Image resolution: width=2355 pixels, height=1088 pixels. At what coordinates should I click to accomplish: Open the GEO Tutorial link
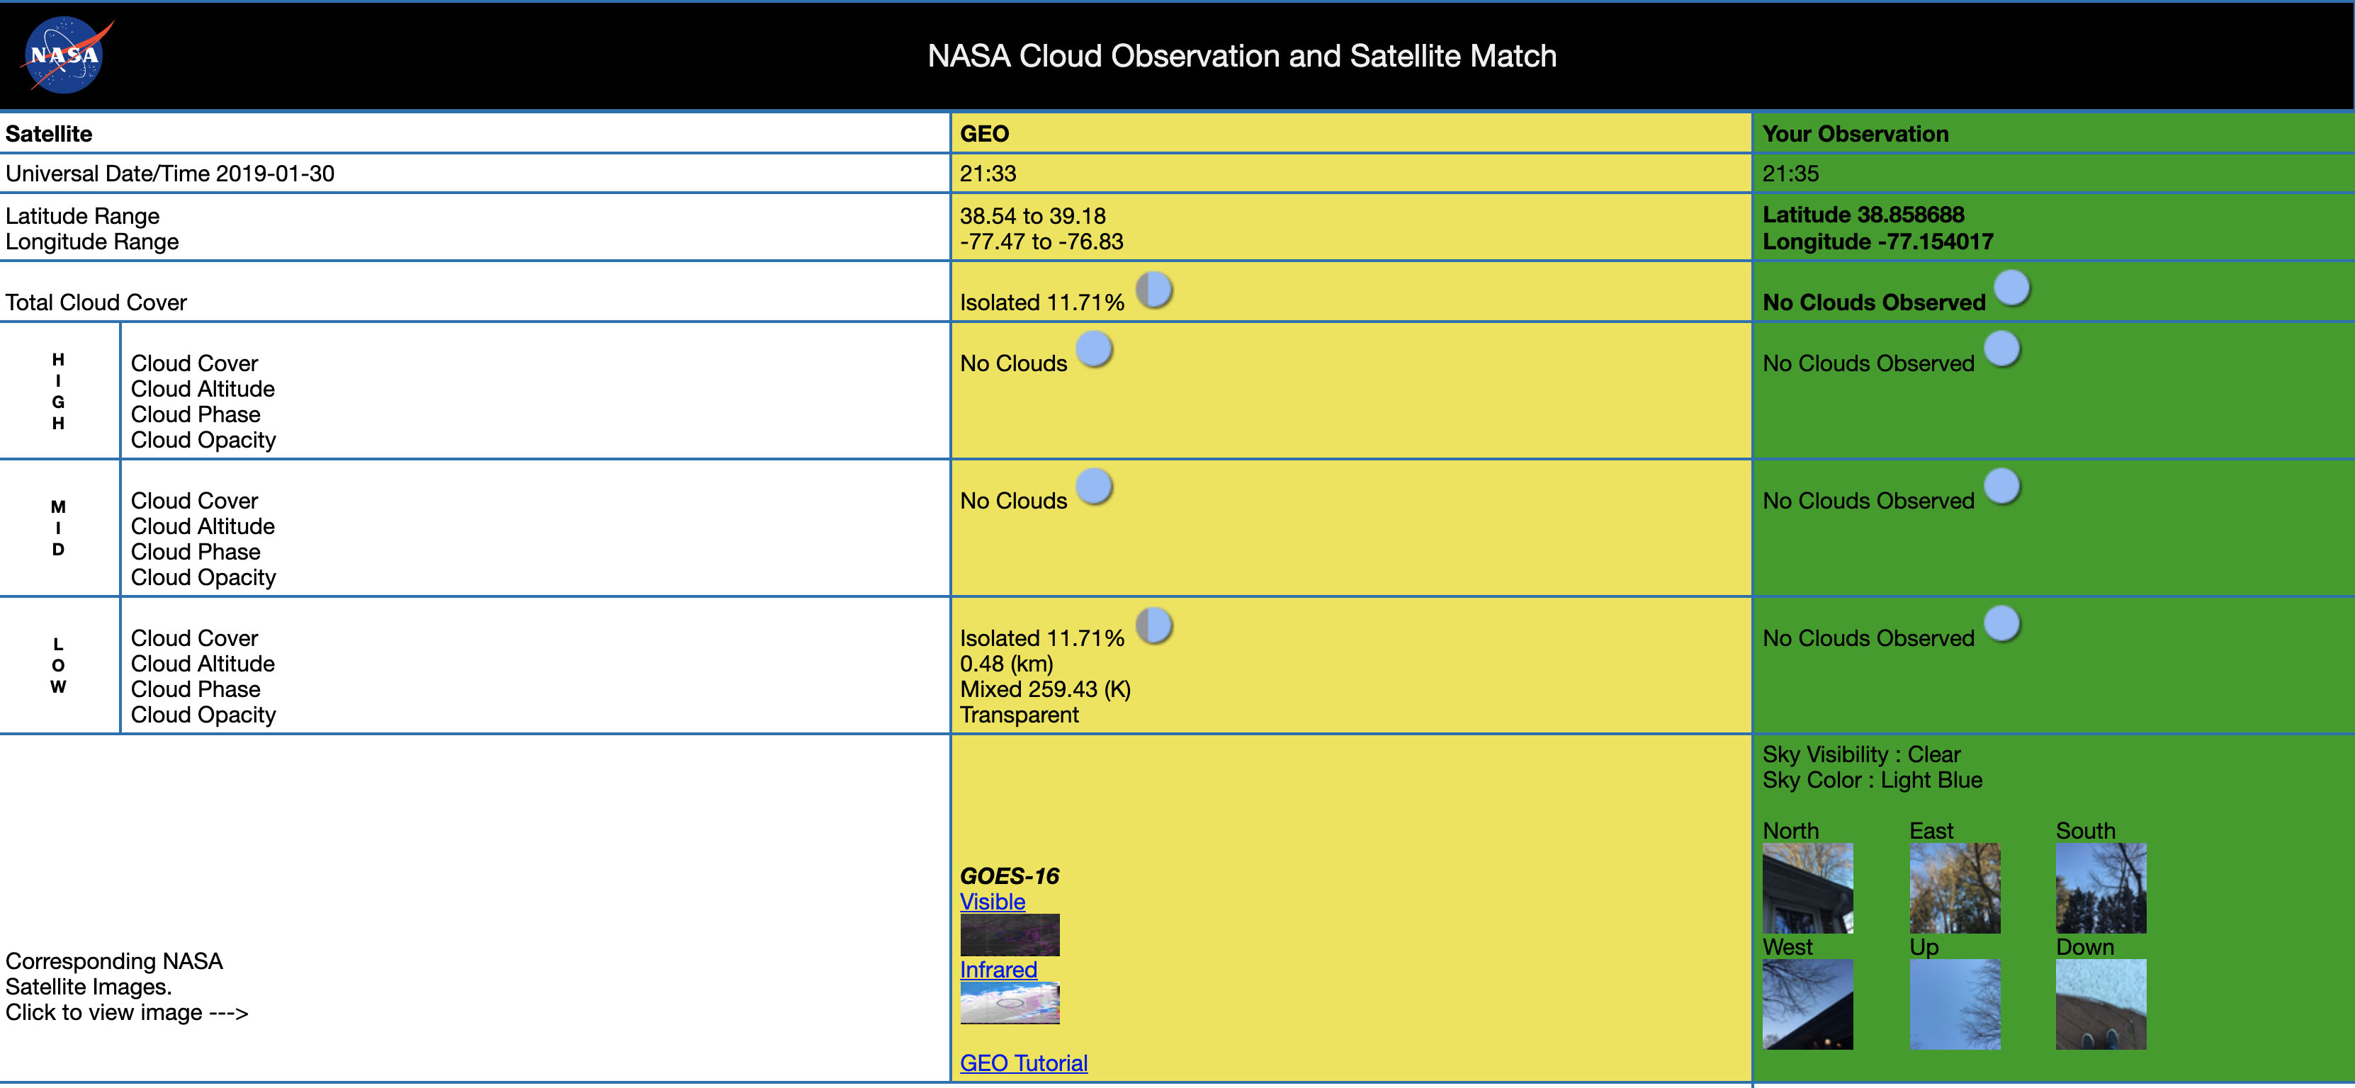[x=1022, y=1064]
